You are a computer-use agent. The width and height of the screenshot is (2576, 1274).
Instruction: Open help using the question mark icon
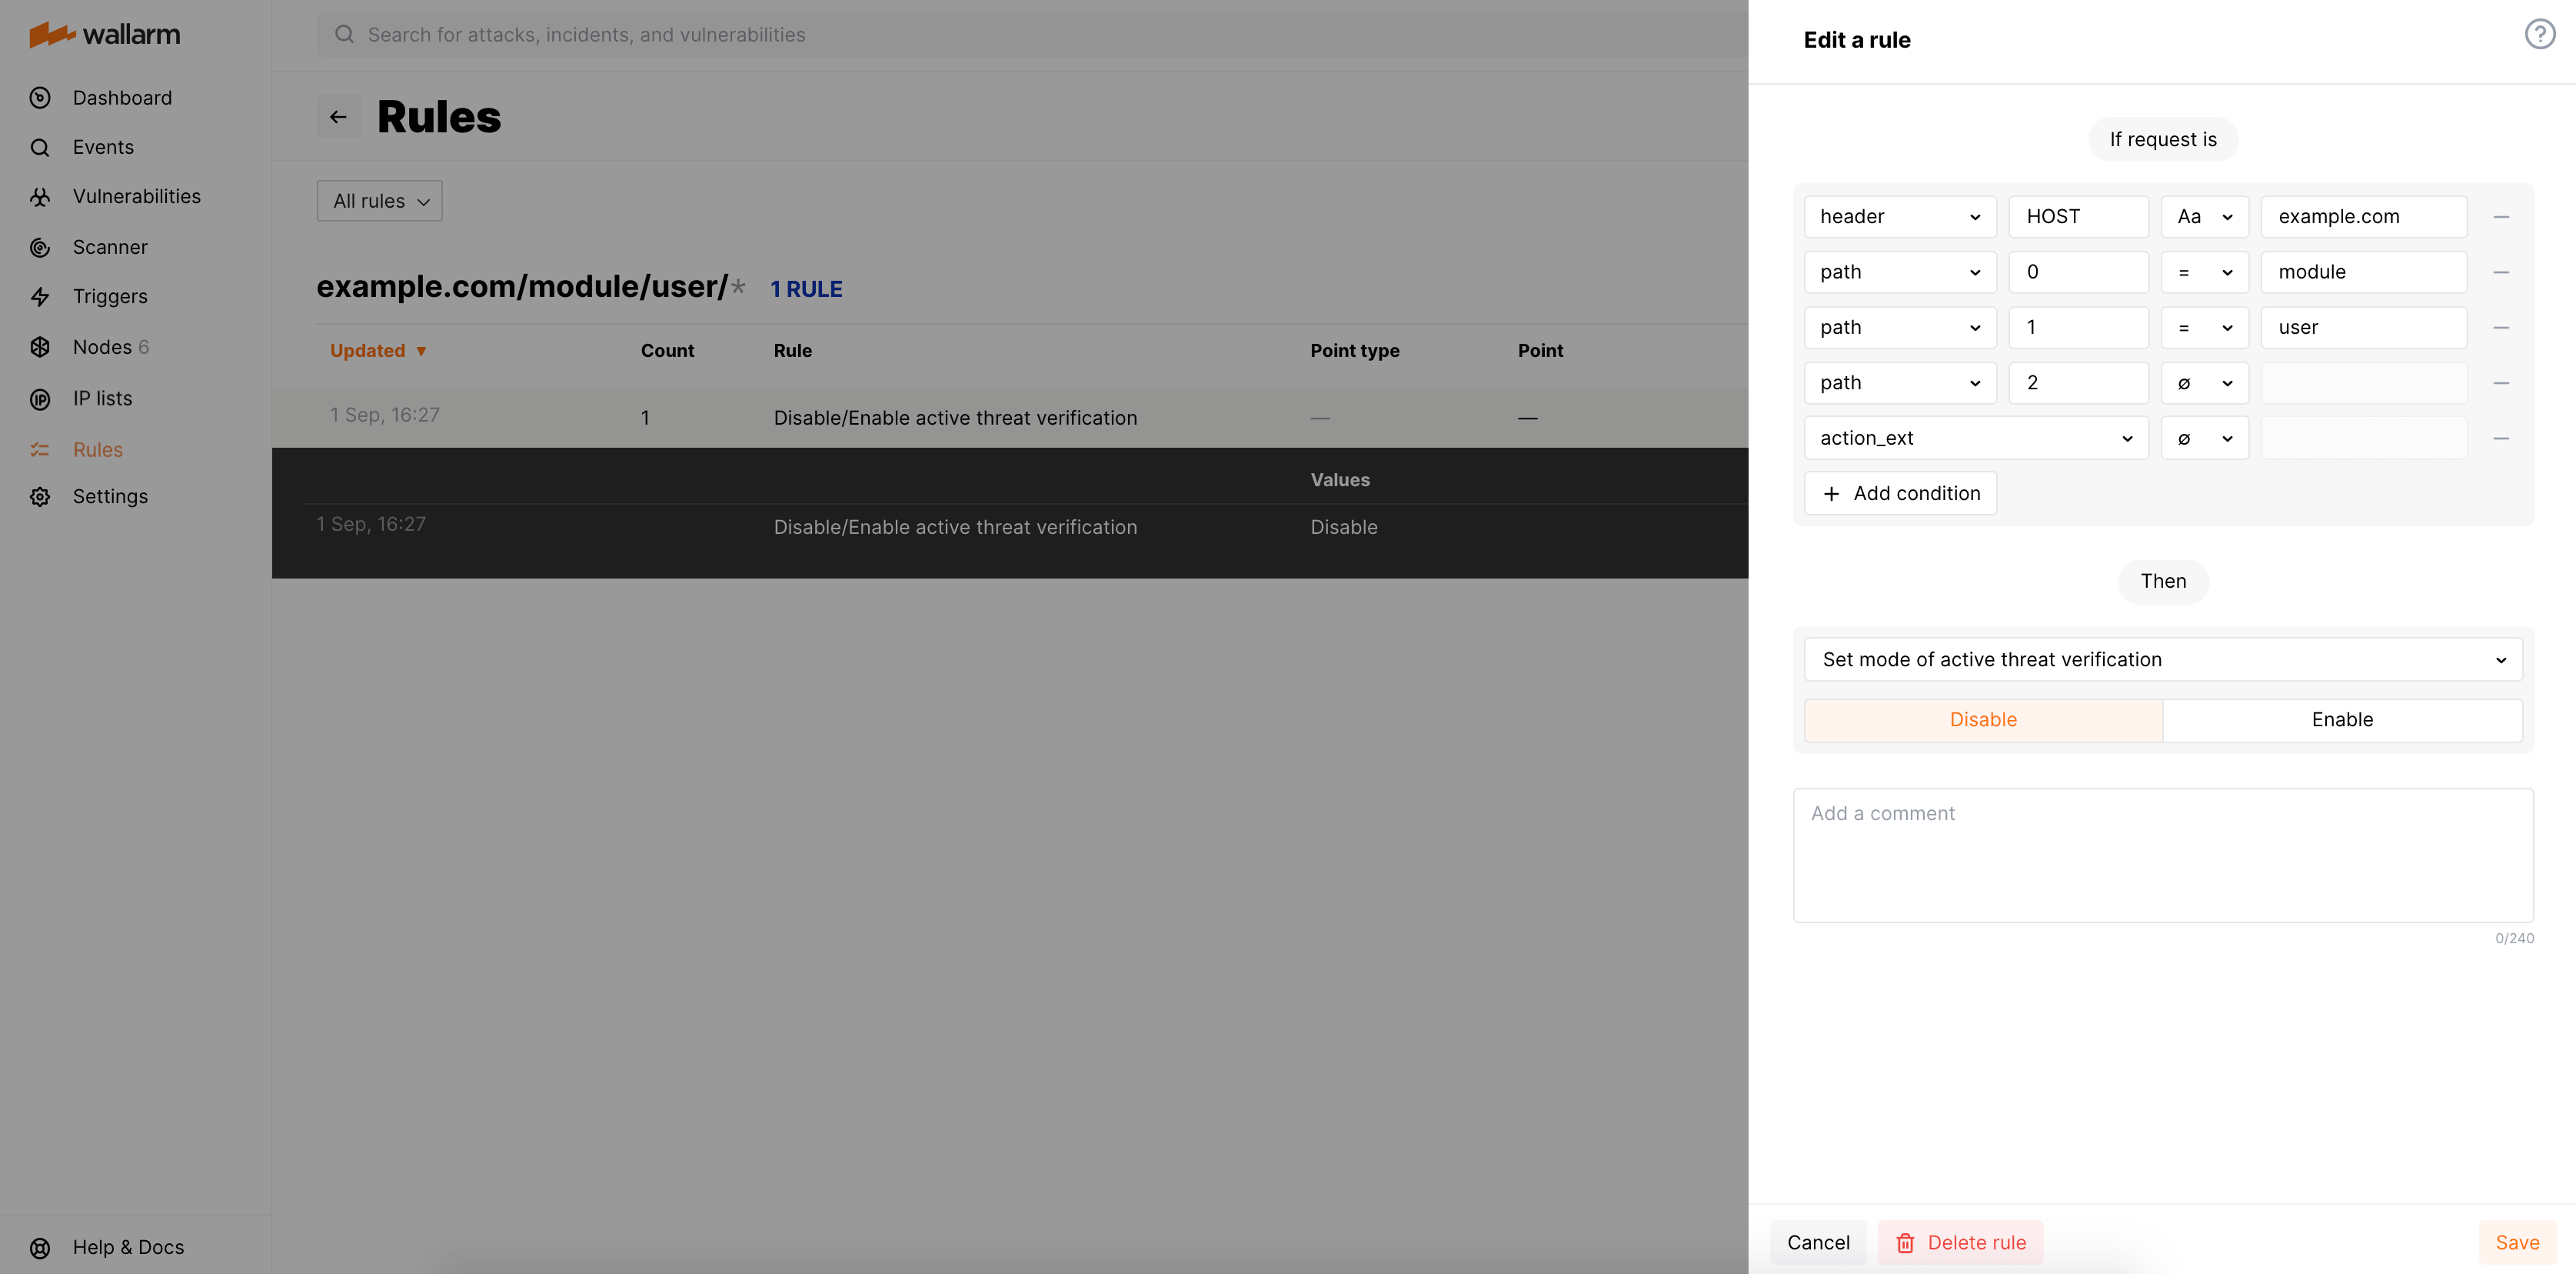(x=2539, y=33)
